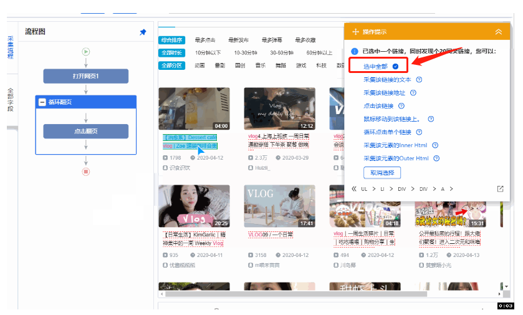Click the 取消选择 button
Image resolution: width=523 pixels, height=315 pixels.
(382, 173)
